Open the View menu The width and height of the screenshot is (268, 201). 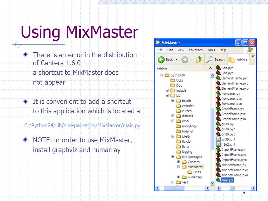(x=181, y=50)
